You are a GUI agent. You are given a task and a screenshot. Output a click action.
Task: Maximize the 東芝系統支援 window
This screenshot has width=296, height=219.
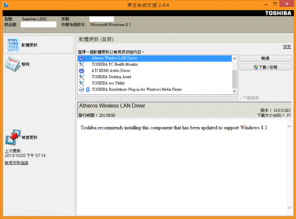[x=275, y=4]
